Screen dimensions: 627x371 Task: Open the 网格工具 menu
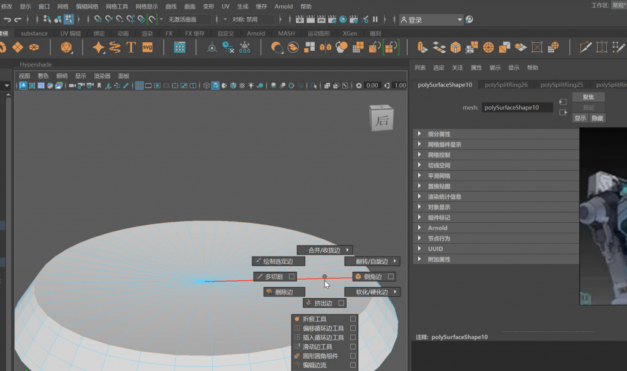pyautogui.click(x=117, y=6)
